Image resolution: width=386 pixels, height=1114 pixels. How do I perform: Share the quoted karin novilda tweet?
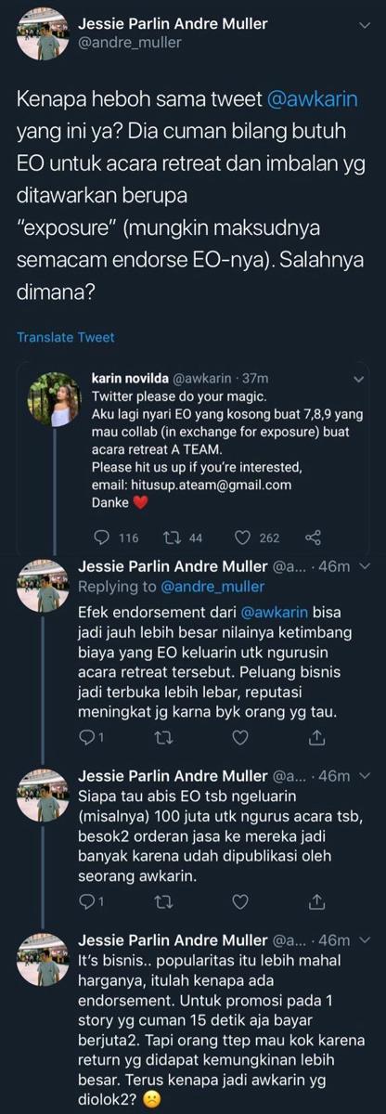(x=313, y=537)
